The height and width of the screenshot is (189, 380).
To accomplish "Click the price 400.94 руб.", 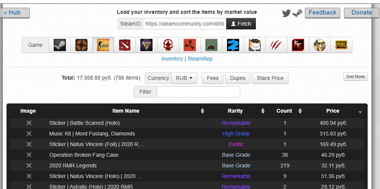I will [333, 123].
